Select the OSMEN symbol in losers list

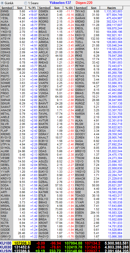click(x=43, y=11)
